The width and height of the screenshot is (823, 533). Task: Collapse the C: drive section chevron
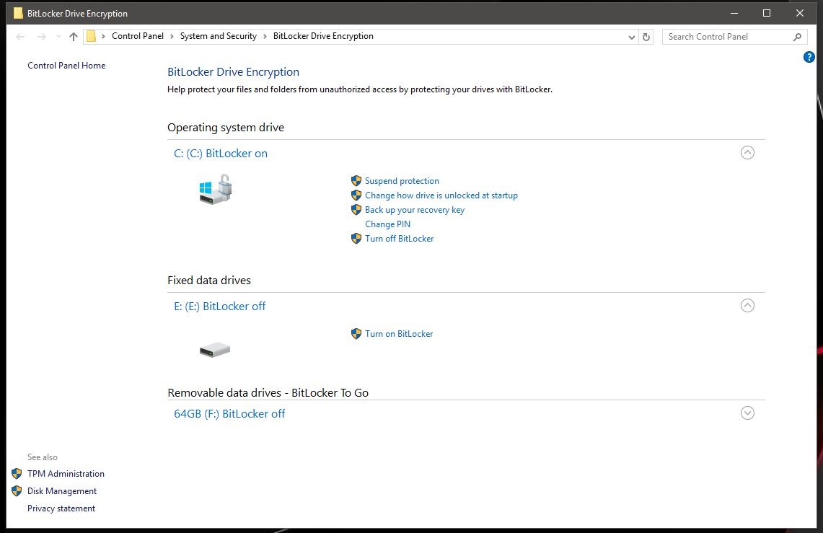coord(747,152)
